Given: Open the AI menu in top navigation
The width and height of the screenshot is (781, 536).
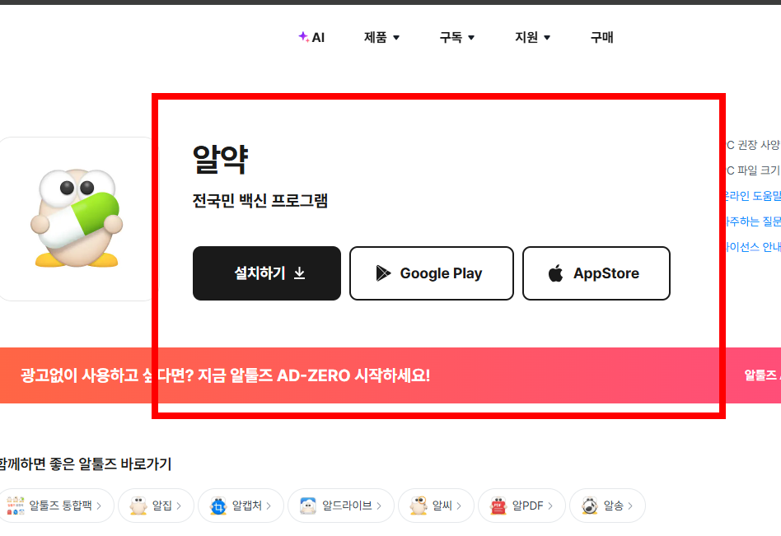Looking at the screenshot, I should [311, 37].
